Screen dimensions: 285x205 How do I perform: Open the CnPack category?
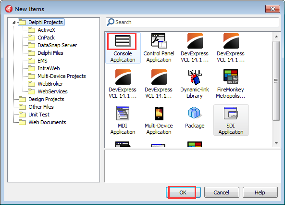tap(41, 38)
